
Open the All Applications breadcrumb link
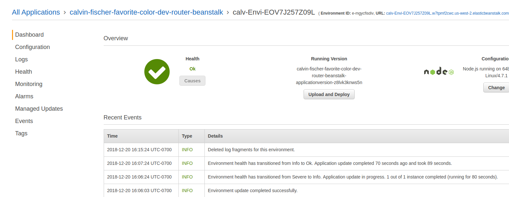(x=36, y=12)
